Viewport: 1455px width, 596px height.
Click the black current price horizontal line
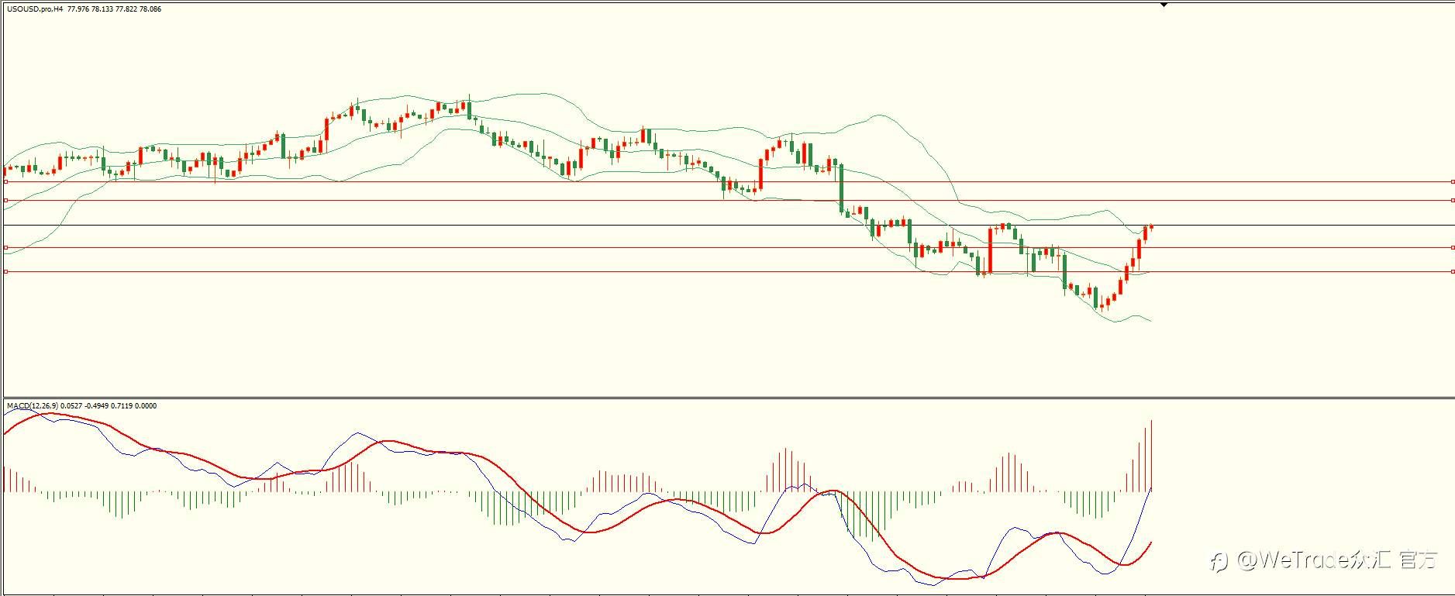pos(729,226)
